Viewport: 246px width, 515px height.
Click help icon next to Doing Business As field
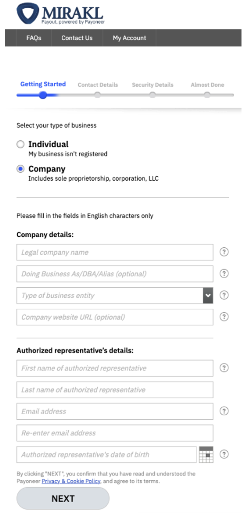[224, 273]
